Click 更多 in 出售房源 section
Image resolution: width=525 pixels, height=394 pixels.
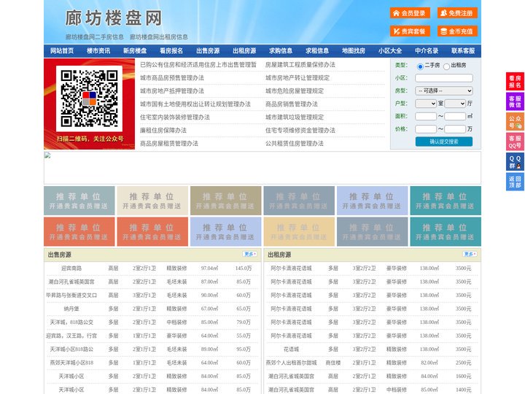250,254
